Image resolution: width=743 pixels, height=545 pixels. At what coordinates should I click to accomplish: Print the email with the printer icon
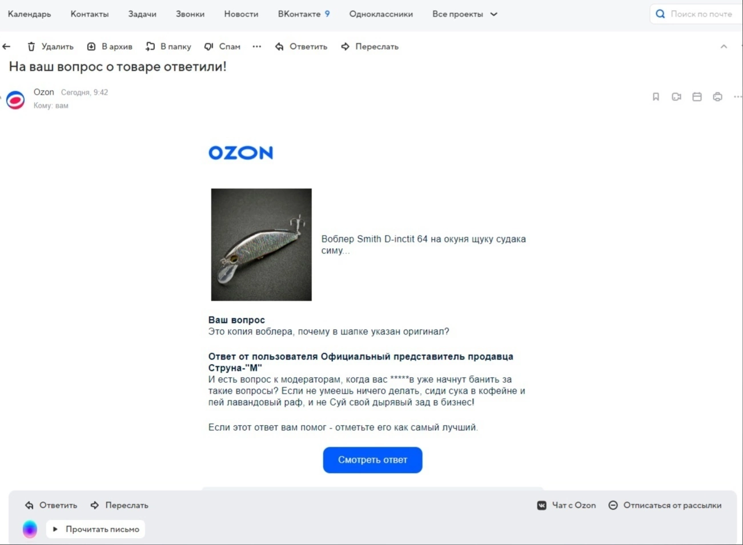pos(717,97)
